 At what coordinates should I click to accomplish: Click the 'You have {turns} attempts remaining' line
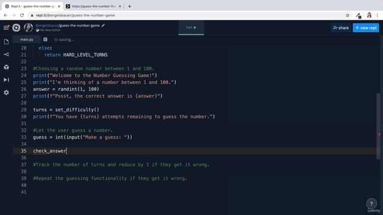coord(124,117)
